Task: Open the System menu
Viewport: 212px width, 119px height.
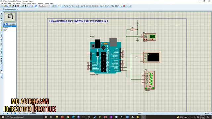Action: click(47, 3)
